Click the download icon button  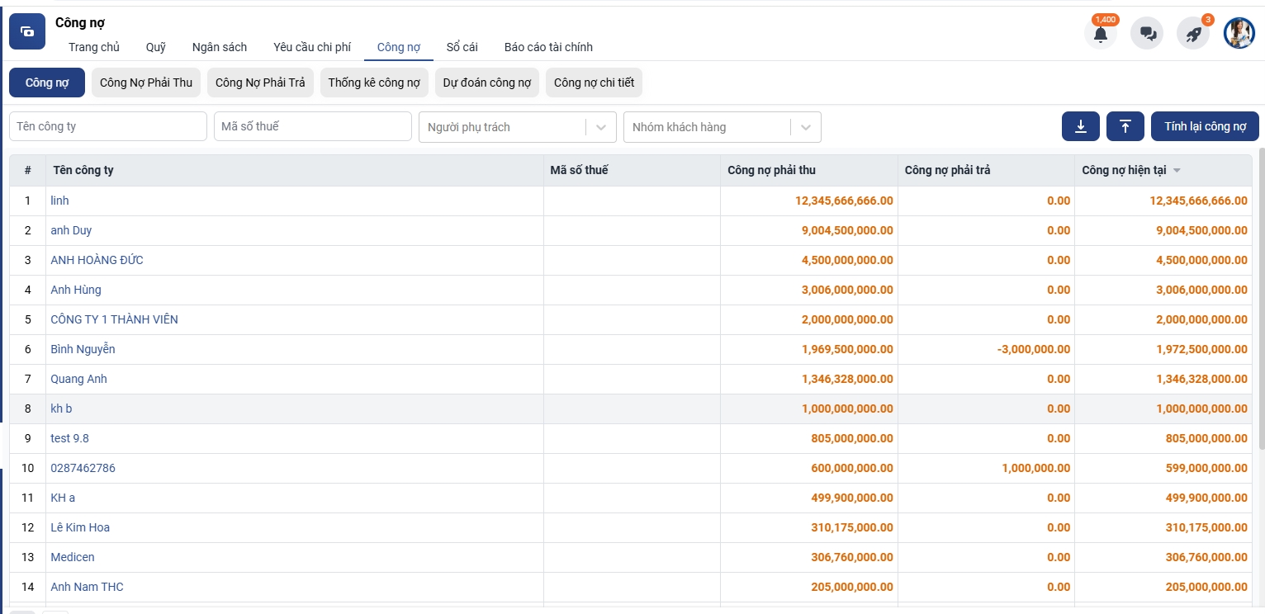point(1080,126)
